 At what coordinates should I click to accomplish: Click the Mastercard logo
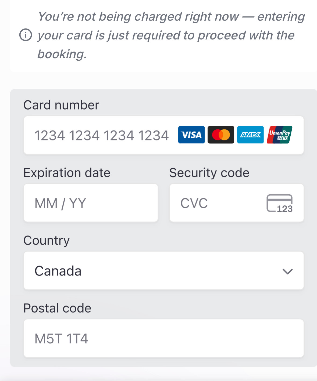coord(221,135)
